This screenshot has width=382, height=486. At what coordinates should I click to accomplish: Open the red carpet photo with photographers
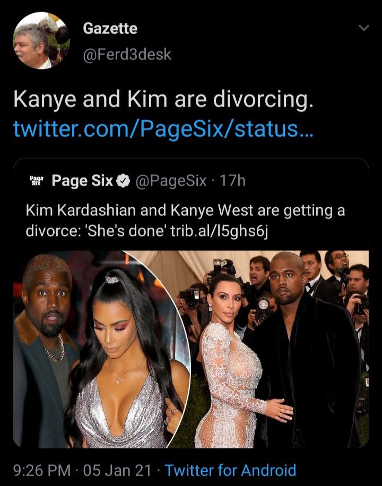[273, 349]
